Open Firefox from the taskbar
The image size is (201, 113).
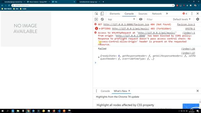click(54, 111)
